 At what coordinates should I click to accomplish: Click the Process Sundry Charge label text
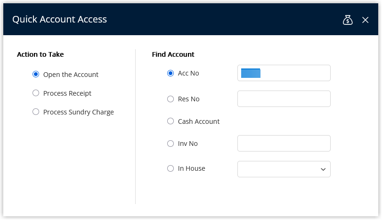click(79, 112)
